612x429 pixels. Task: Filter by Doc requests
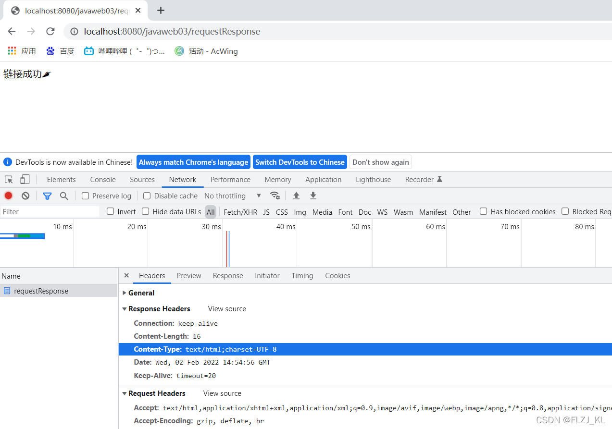[x=365, y=212]
